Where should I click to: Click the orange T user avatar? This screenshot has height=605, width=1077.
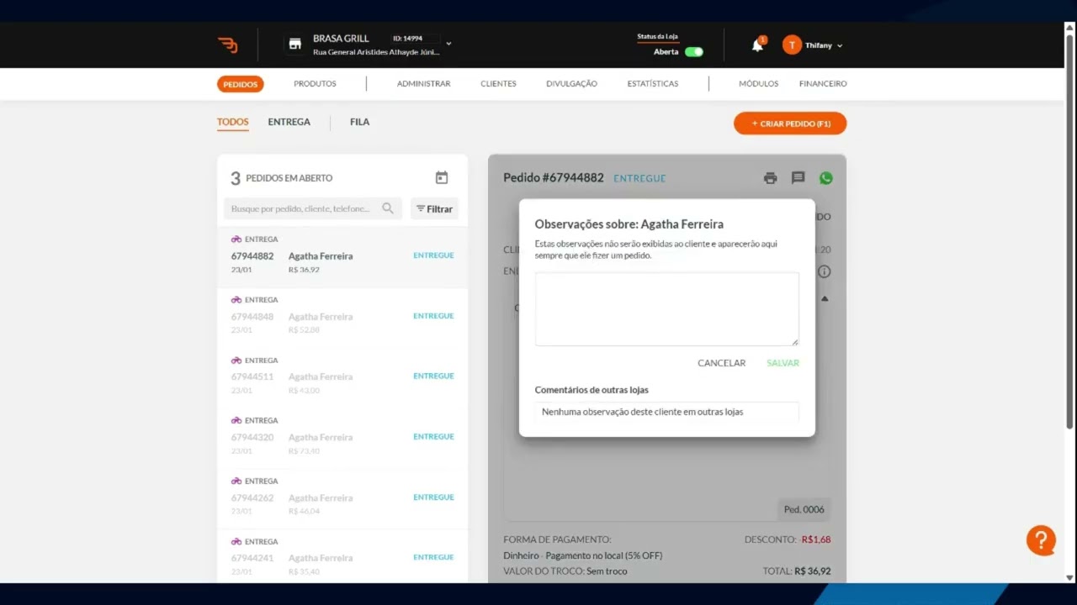tap(792, 45)
